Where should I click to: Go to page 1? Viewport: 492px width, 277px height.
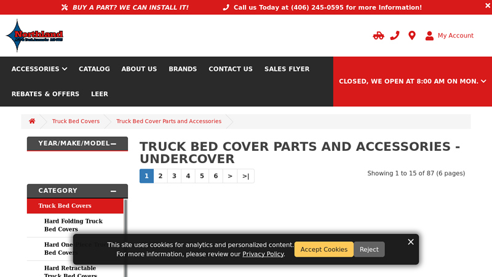pyautogui.click(x=146, y=176)
